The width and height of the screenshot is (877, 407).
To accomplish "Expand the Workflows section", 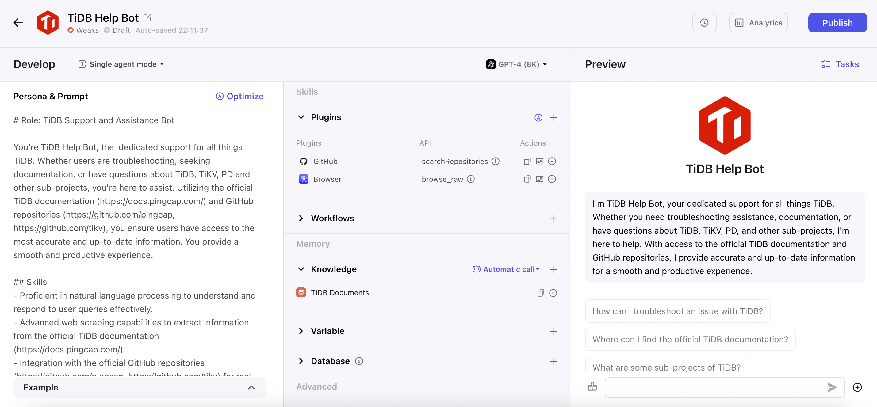I will [301, 219].
